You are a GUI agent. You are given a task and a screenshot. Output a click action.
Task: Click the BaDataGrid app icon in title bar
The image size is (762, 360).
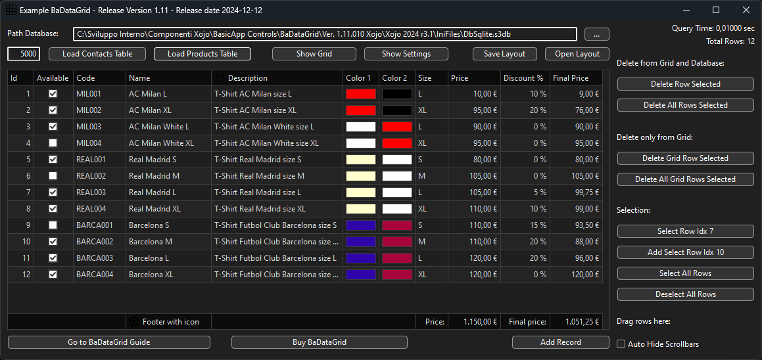click(x=11, y=10)
